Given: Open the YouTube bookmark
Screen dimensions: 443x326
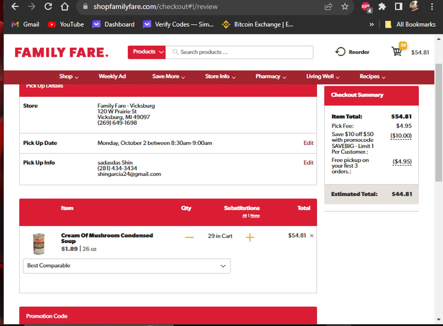Looking at the screenshot, I should (x=66, y=25).
